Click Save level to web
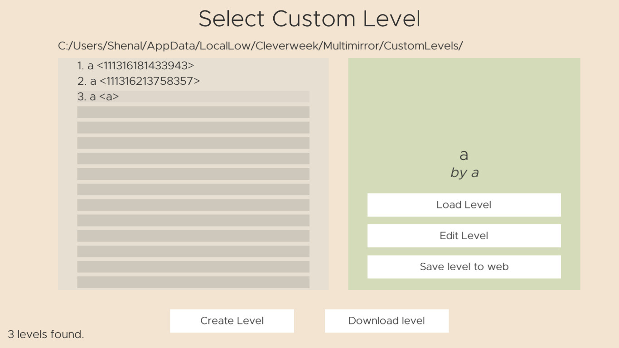Screen dimensions: 619x348 (x=464, y=266)
